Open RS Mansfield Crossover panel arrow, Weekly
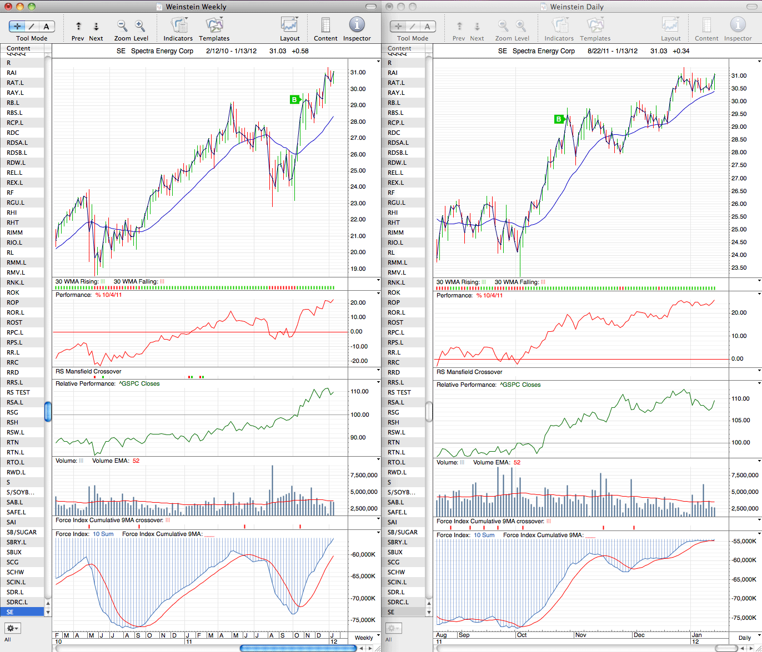The height and width of the screenshot is (652, 762). tap(379, 371)
